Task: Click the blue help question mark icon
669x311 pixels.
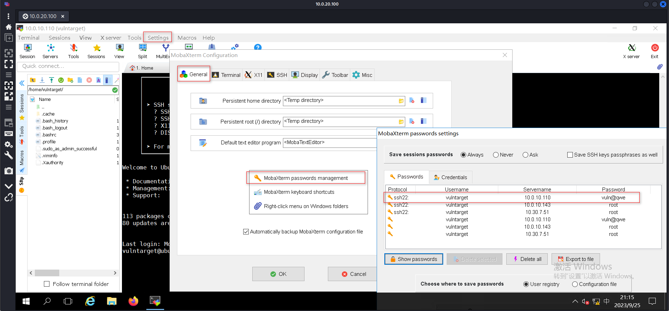Action: [x=258, y=47]
